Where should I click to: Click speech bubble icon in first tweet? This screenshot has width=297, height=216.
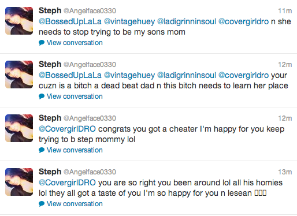[x=42, y=43]
